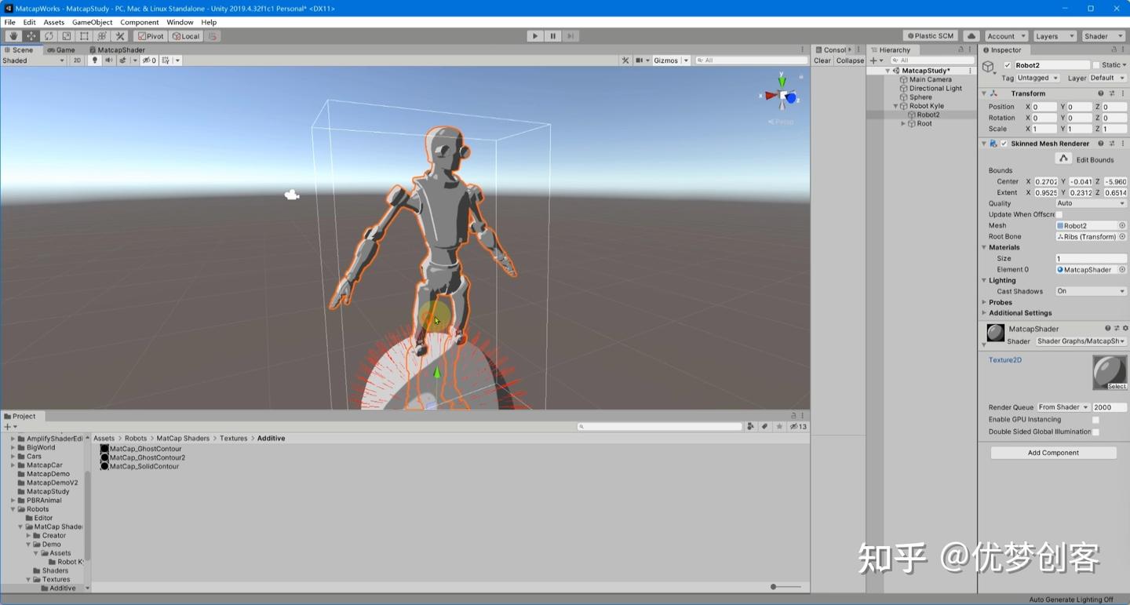Screen dimensions: 1130x605
Task: Toggle scene audio speaker icon
Action: coord(109,60)
